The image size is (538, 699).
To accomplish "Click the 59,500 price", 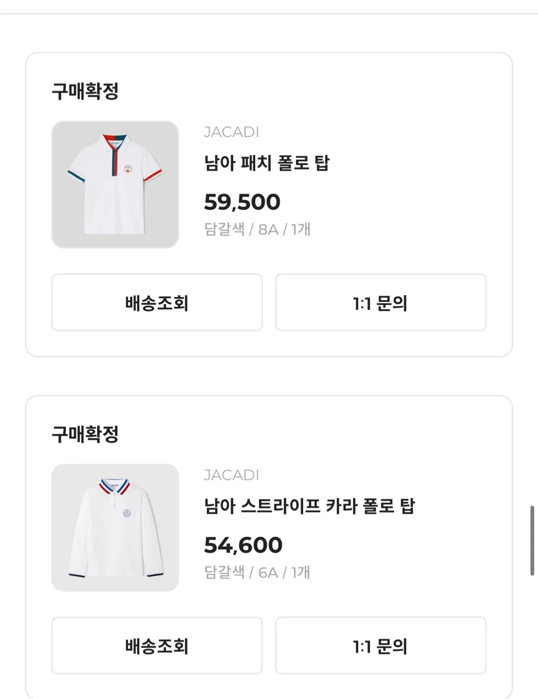I will coord(242,202).
